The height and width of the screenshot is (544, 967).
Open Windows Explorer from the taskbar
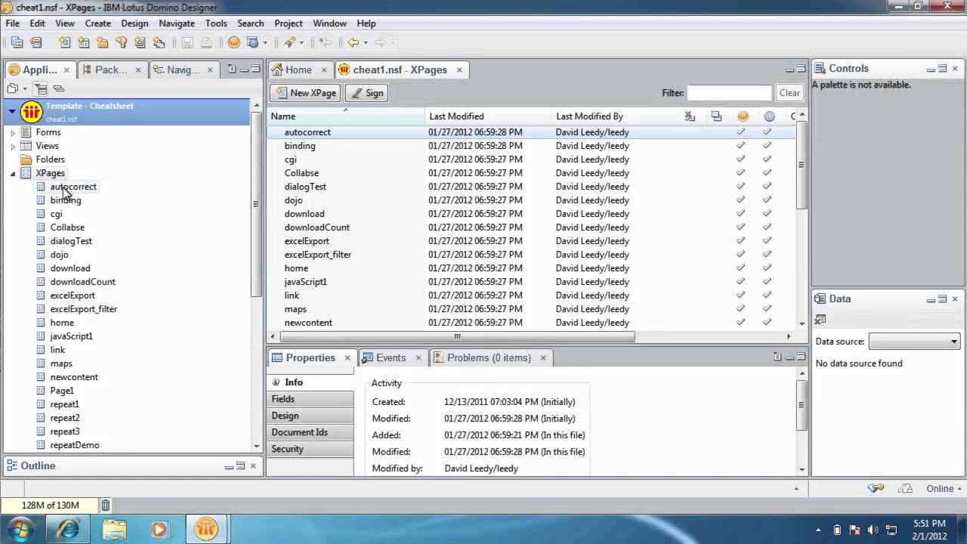(x=114, y=529)
